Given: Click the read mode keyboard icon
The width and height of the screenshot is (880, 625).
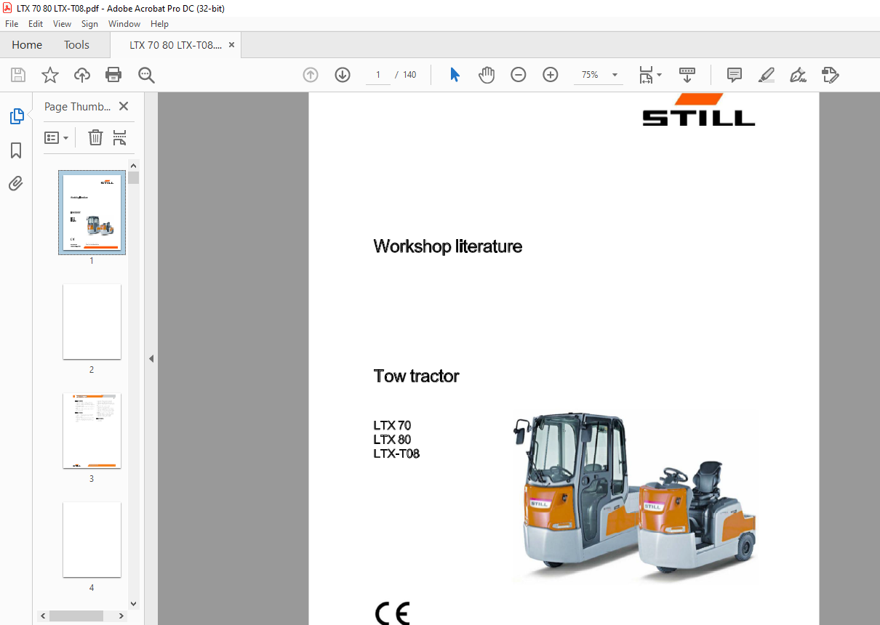Looking at the screenshot, I should pos(687,75).
